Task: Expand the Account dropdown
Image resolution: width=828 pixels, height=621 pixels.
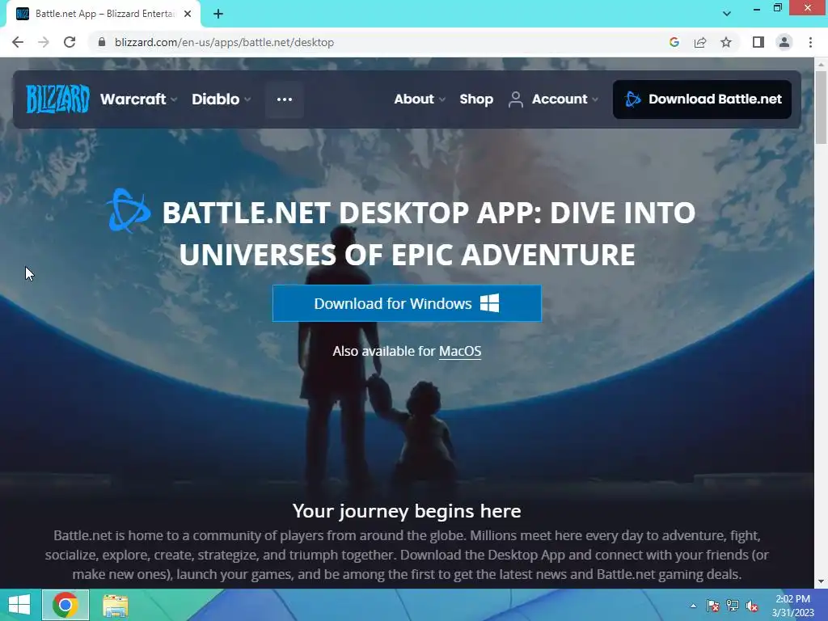Action: (x=565, y=99)
